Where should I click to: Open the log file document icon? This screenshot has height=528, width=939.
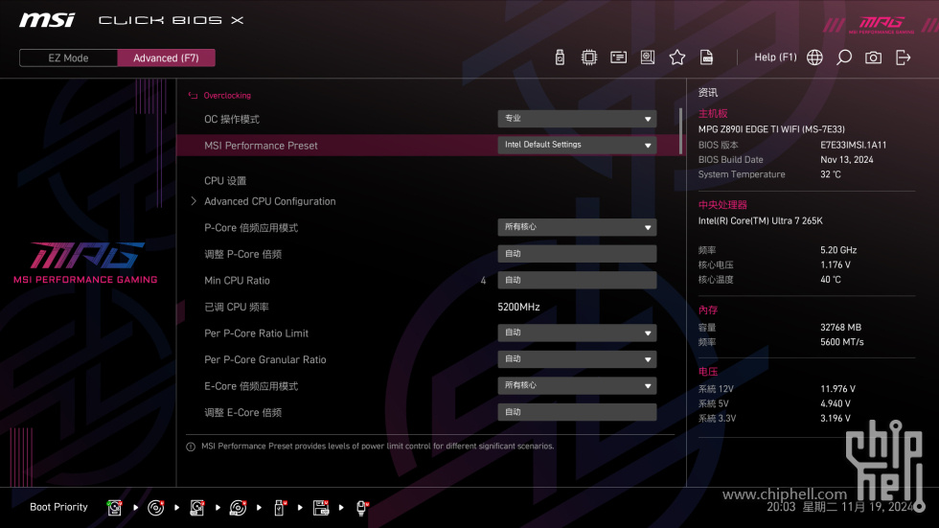point(706,57)
